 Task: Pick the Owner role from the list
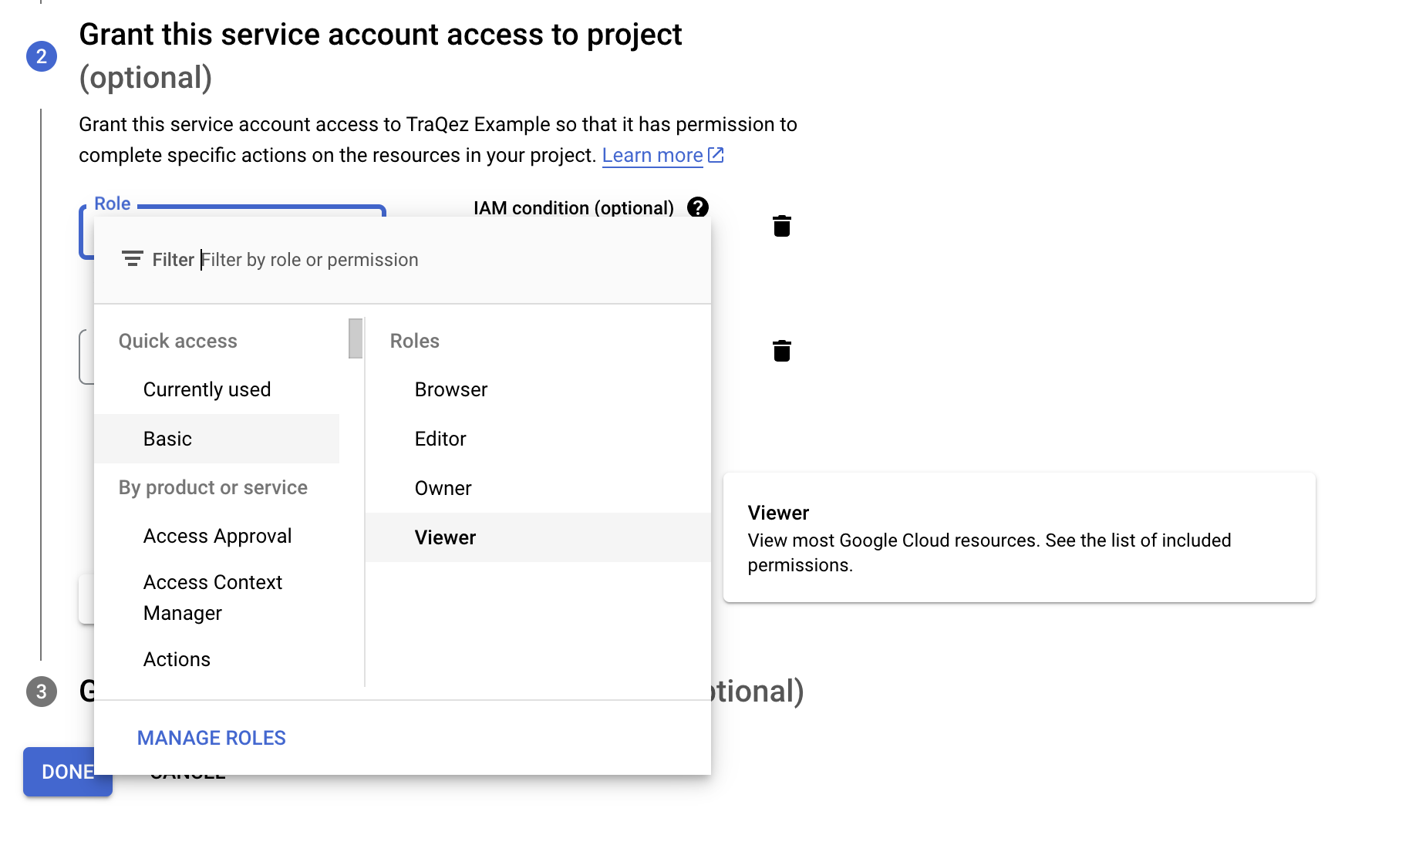tap(443, 488)
